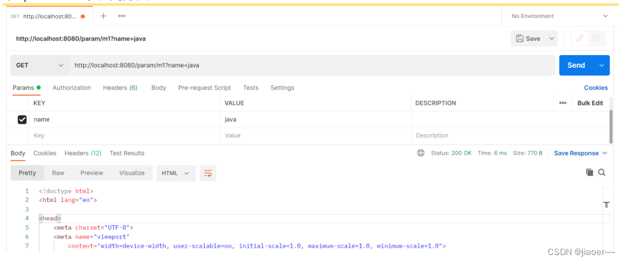Expand the Save Response chevron

(x=605, y=153)
